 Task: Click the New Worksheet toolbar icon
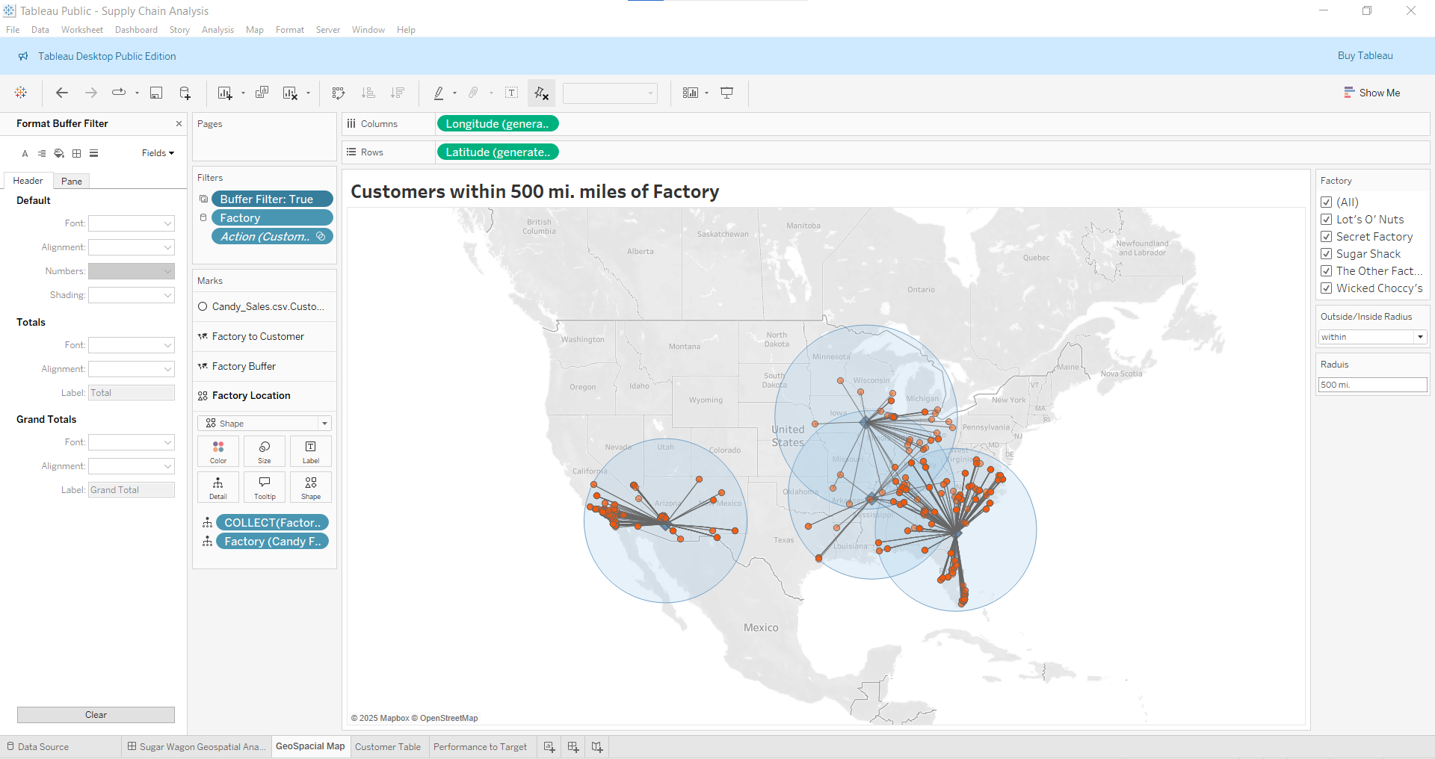[225, 93]
